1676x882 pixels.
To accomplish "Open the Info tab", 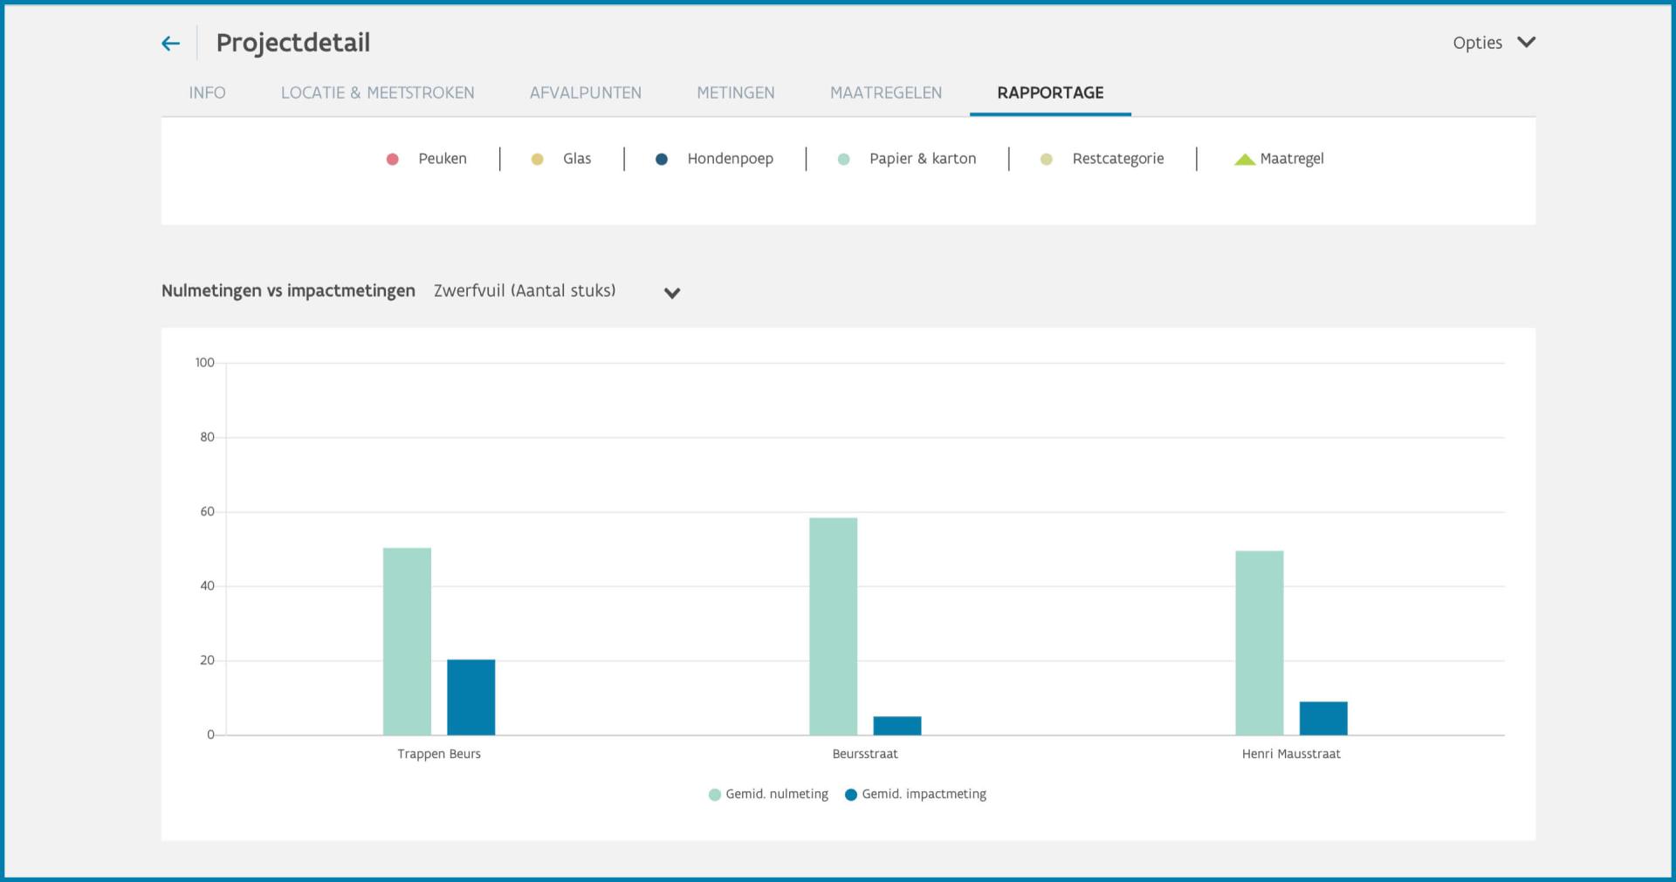I will pos(208,92).
